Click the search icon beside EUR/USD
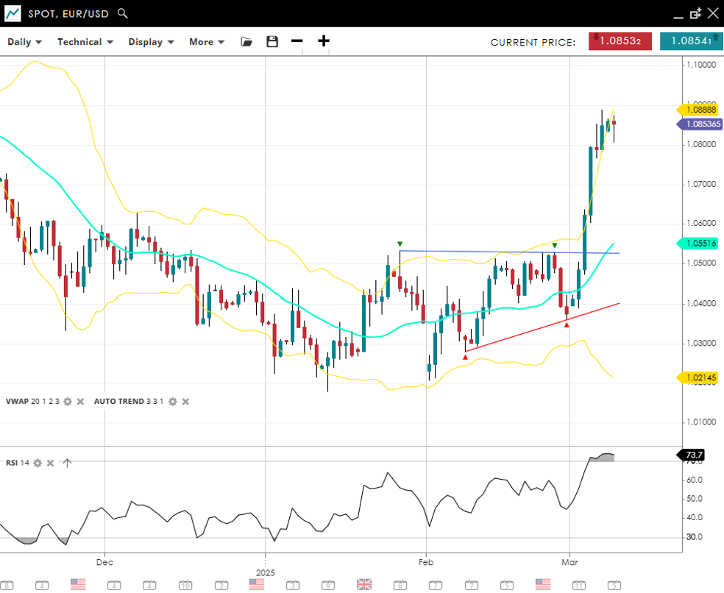This screenshot has width=724, height=593. [123, 13]
